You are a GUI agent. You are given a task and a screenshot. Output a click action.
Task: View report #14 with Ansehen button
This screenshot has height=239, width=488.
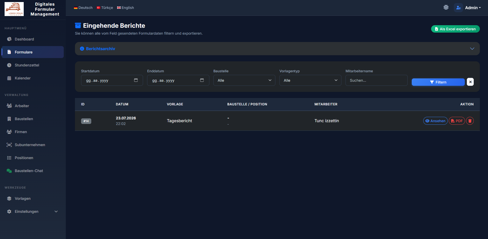[435, 121]
